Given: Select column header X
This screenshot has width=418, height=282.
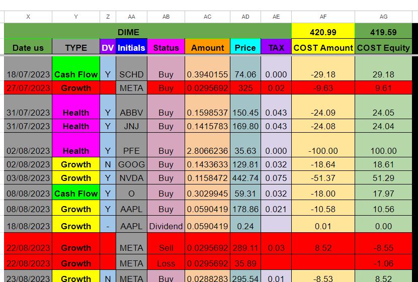Looking at the screenshot, I should [x=28, y=17].
